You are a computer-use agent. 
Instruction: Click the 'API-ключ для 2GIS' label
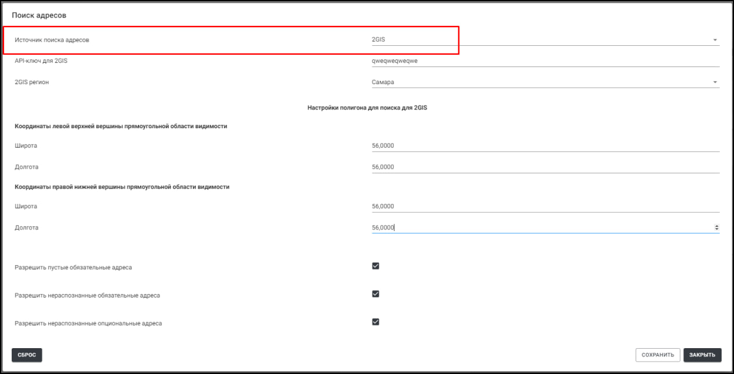point(41,61)
